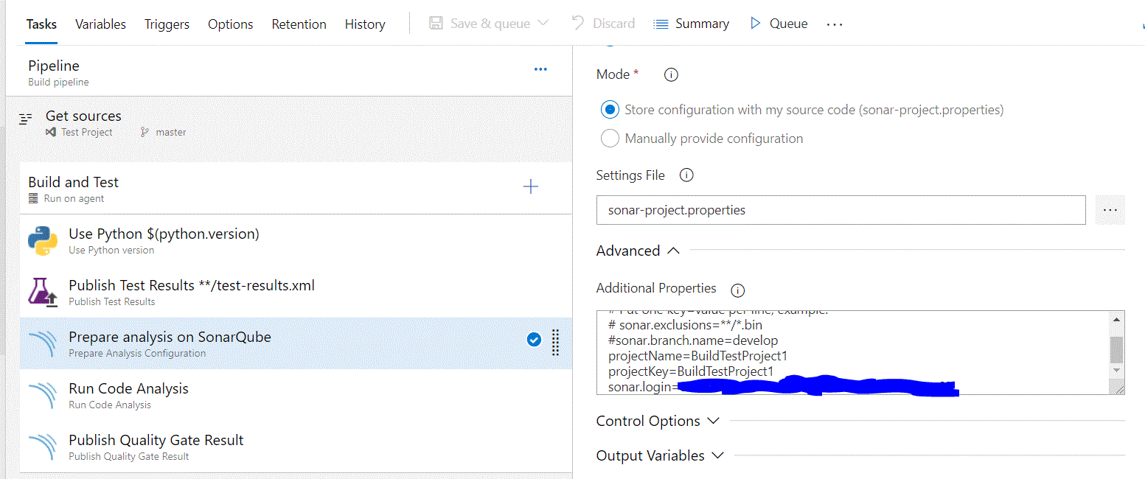Add a task using the plus icon

click(530, 187)
